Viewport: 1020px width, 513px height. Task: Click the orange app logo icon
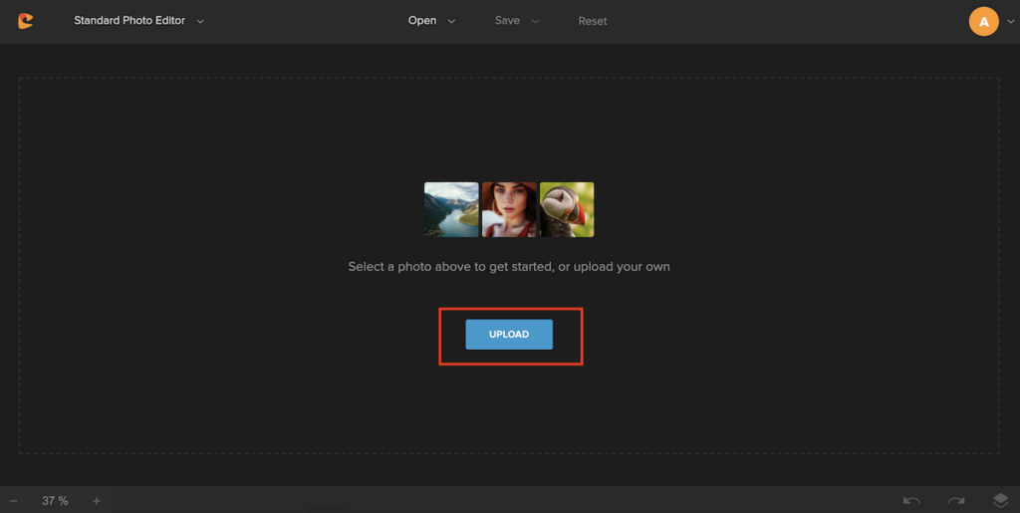click(x=25, y=21)
